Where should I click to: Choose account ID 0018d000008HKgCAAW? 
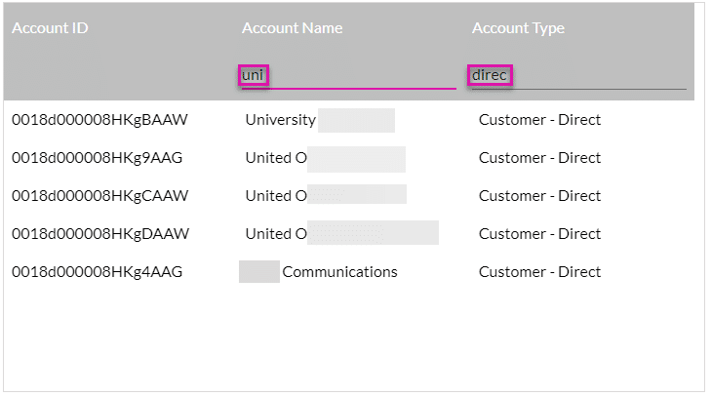coord(99,196)
